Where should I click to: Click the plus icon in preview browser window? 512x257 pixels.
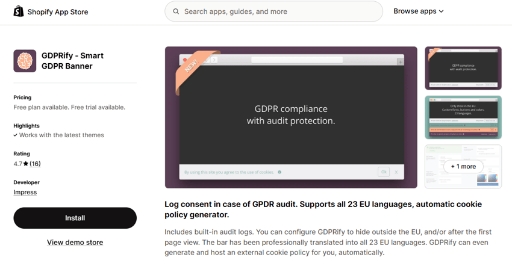pos(401,62)
